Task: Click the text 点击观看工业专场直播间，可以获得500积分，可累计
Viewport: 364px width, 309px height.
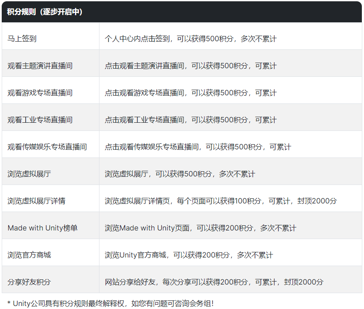Action: pos(191,120)
